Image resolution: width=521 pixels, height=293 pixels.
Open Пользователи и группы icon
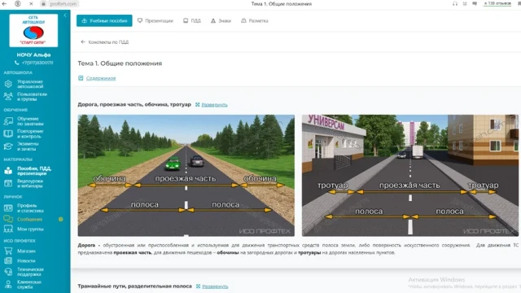[8, 97]
